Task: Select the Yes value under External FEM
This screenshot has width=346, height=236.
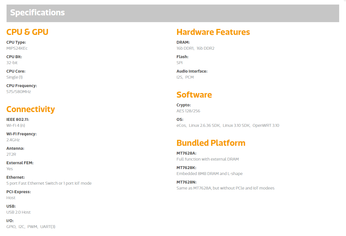Action: pyautogui.click(x=10, y=169)
